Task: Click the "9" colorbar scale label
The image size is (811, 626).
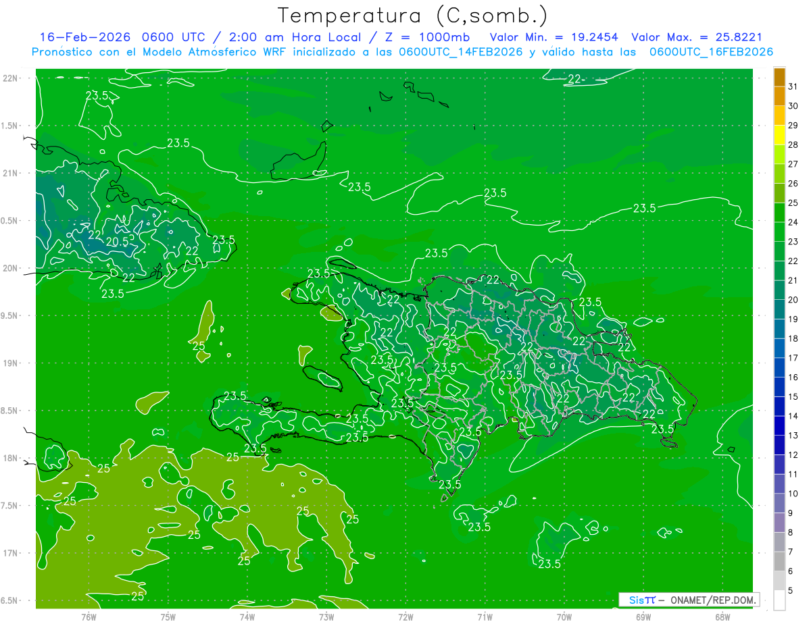Action: [791, 513]
